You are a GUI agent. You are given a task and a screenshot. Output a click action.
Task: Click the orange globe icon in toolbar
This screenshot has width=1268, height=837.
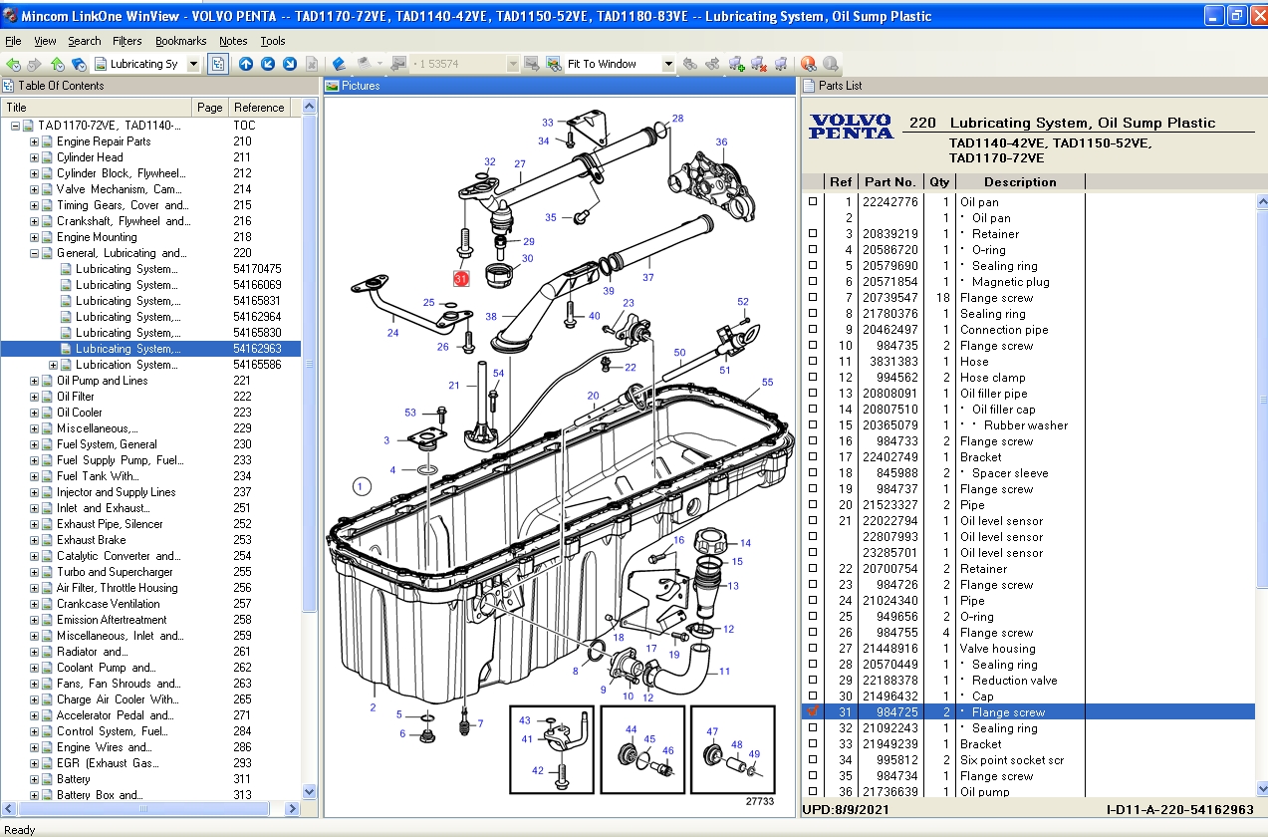point(808,64)
